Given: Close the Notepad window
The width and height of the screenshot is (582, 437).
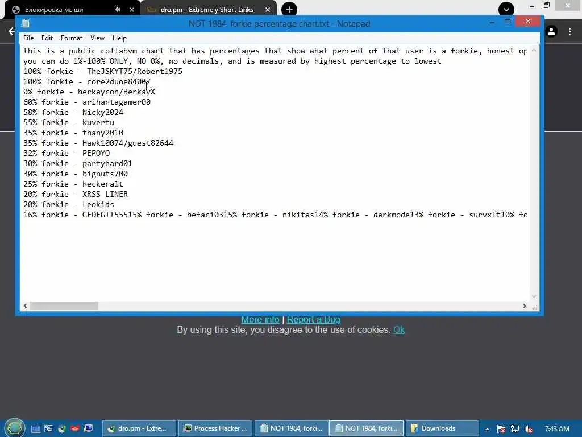Looking at the screenshot, I should point(528,22).
